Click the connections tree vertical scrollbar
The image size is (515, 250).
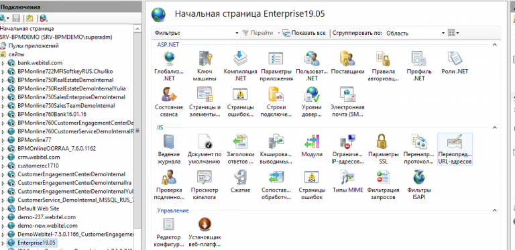click(137, 131)
